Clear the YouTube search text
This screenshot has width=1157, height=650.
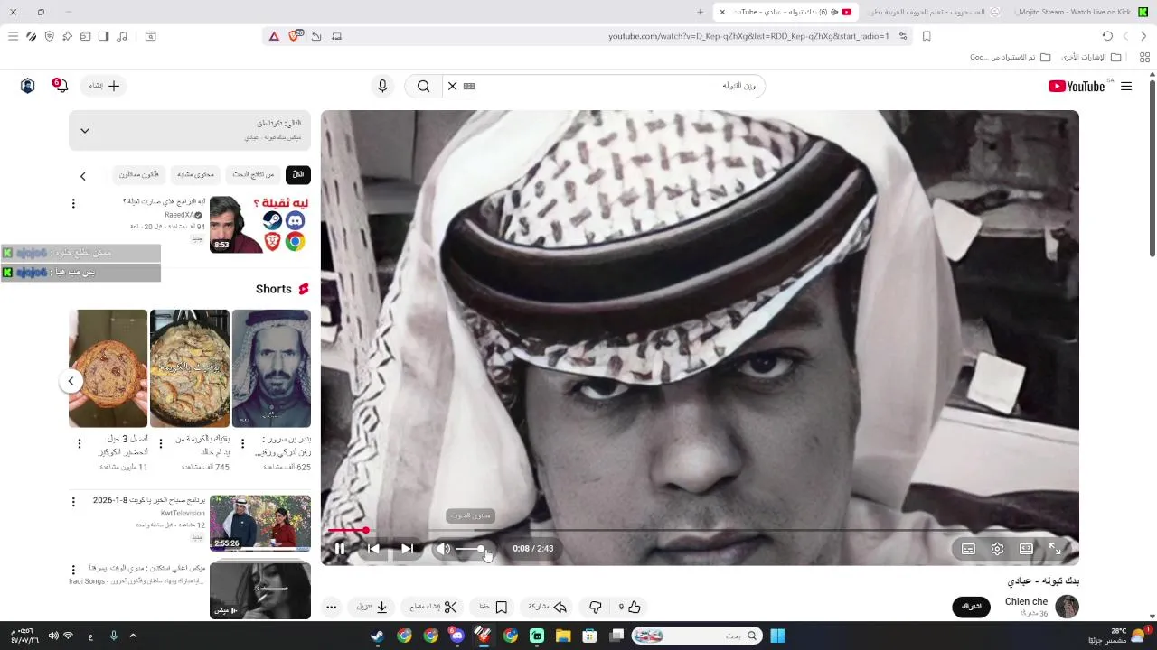tap(453, 86)
